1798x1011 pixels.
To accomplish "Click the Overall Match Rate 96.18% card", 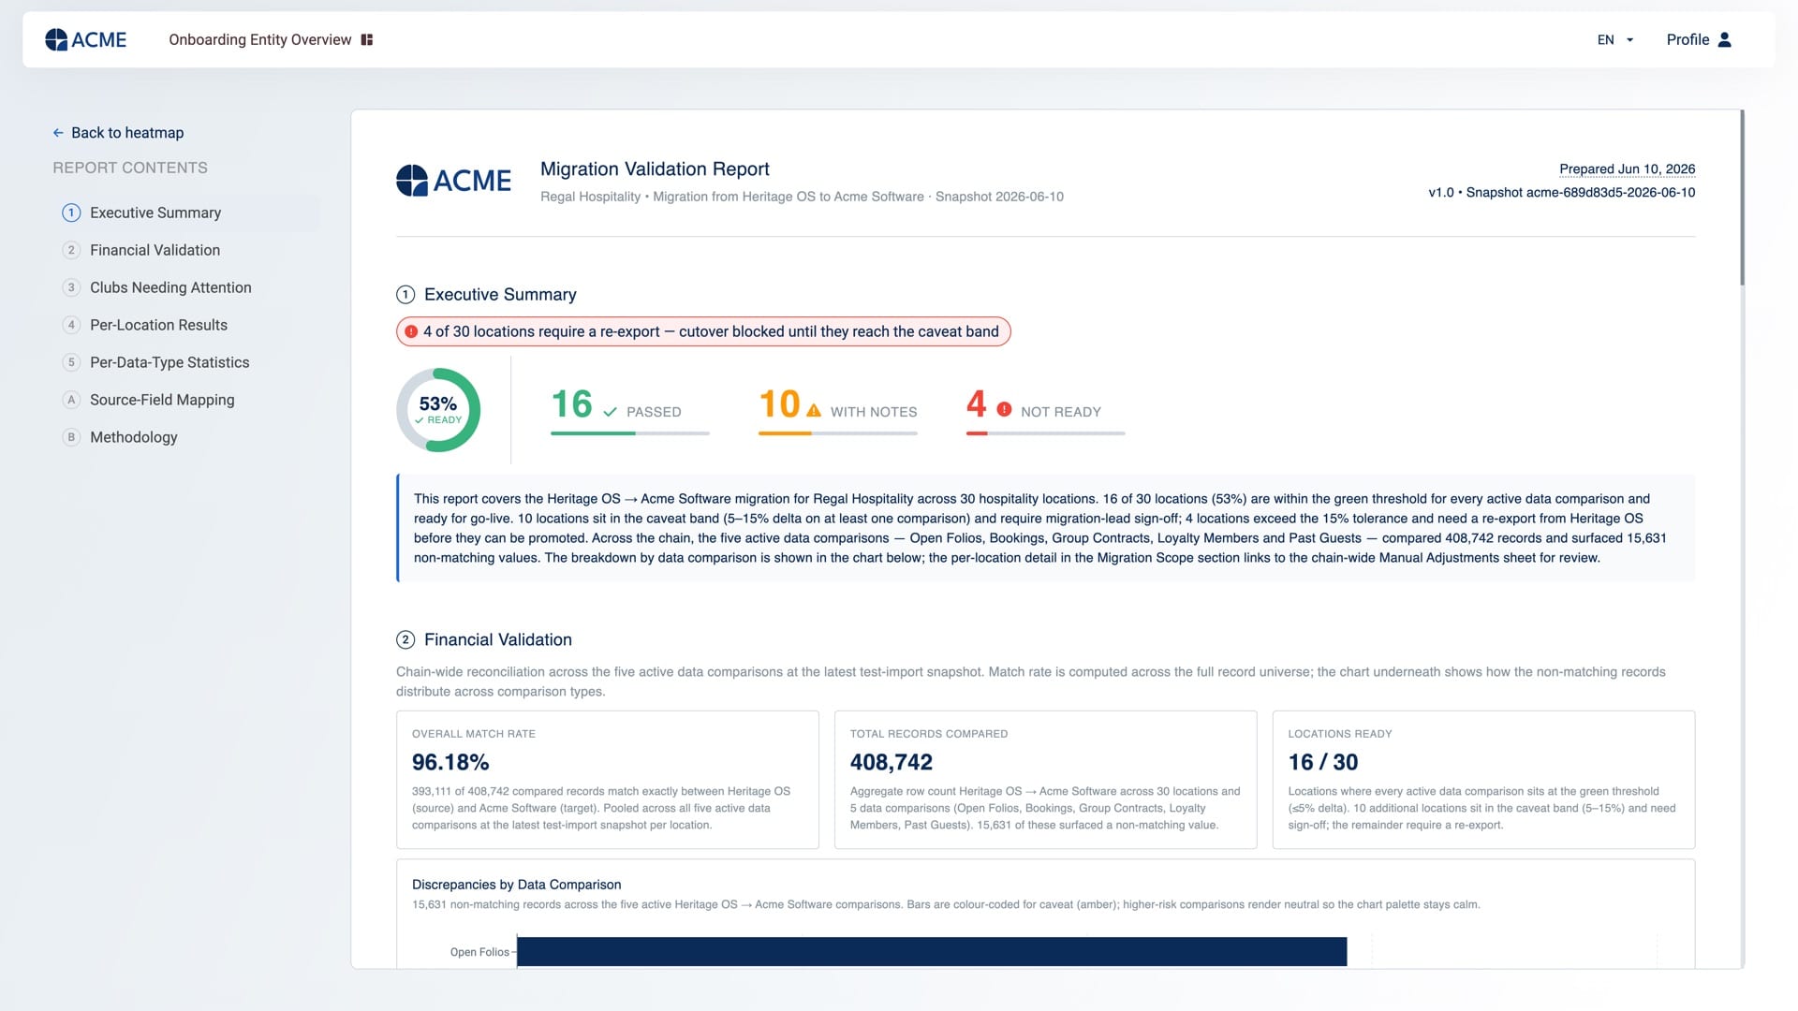I will [608, 780].
